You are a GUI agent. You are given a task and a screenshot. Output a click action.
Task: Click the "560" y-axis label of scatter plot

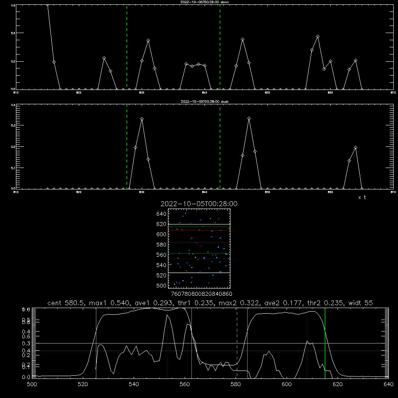pos(161,255)
